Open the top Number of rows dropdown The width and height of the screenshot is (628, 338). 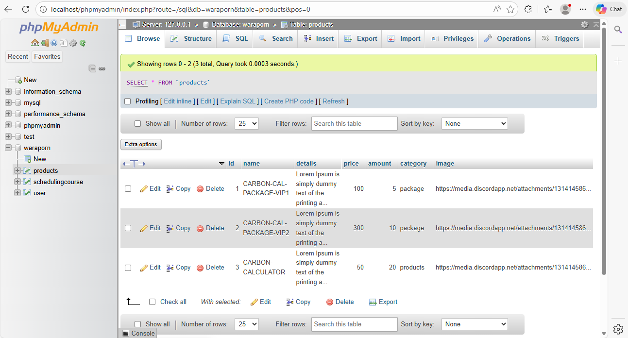click(246, 124)
